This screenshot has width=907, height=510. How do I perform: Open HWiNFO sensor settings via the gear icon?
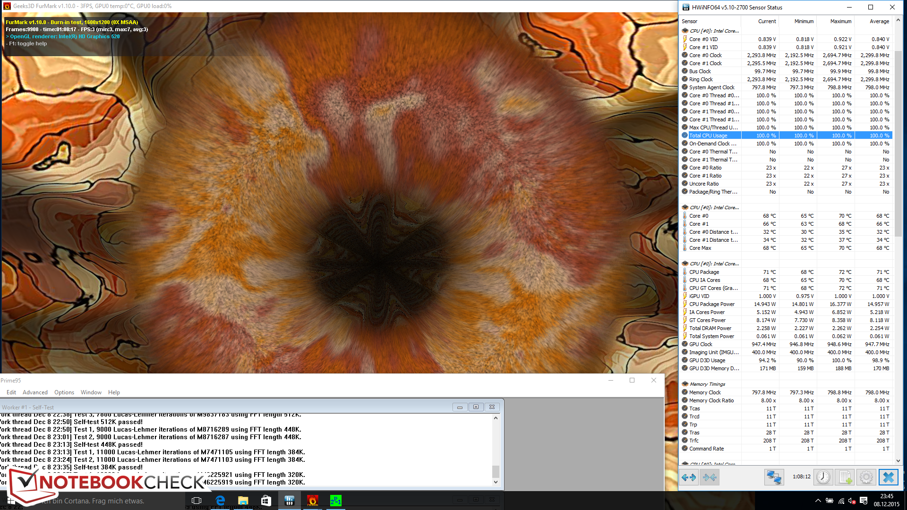click(866, 477)
